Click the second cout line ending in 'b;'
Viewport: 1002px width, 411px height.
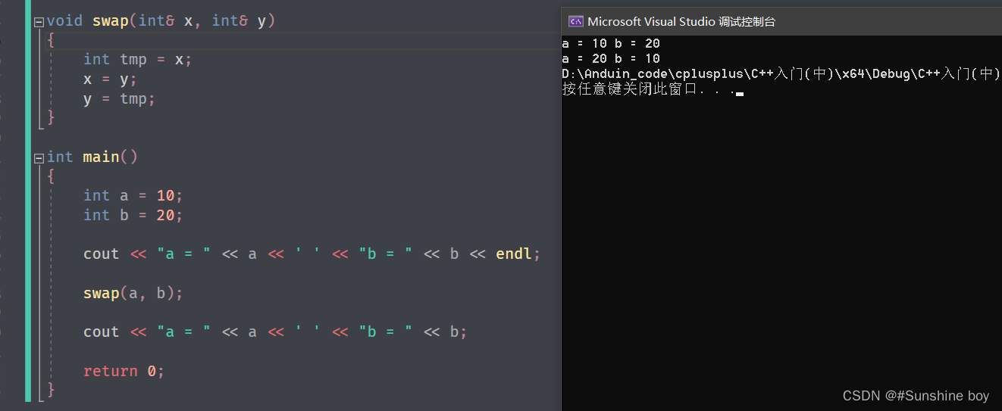click(275, 332)
